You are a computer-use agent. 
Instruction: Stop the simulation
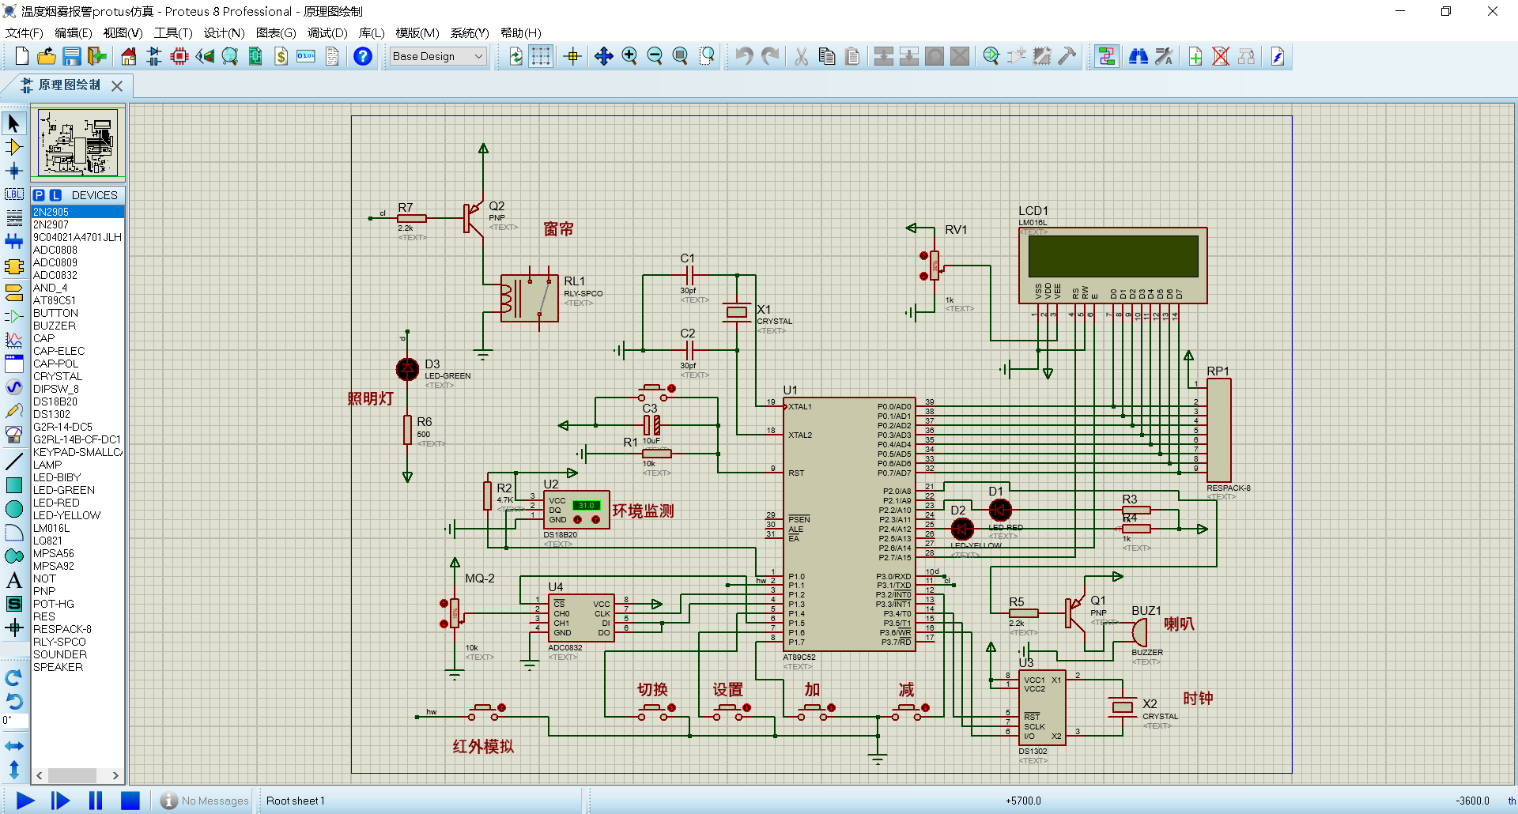(130, 801)
